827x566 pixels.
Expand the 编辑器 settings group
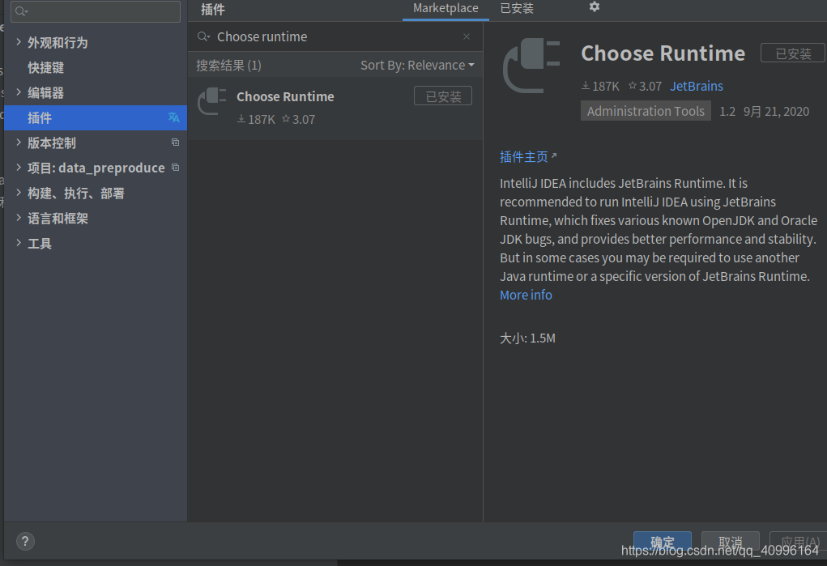[19, 92]
